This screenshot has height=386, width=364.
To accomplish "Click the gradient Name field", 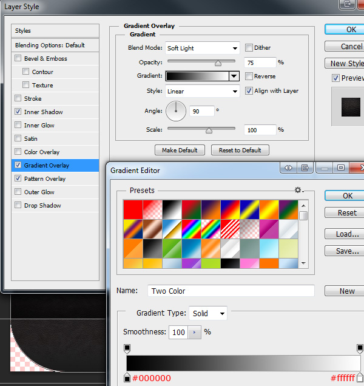I will [231, 291].
